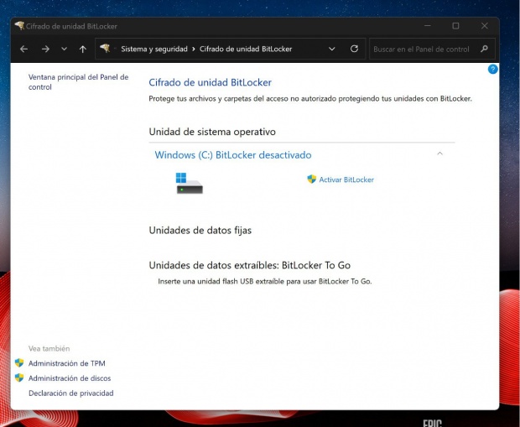Refresh the Control Panel page
520x427 pixels.
(354, 49)
